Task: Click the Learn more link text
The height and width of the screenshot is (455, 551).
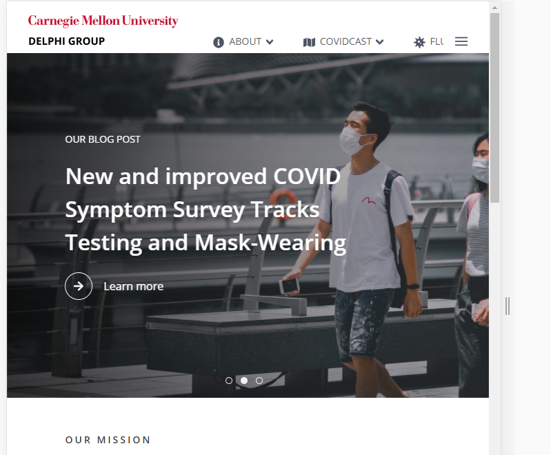Action: (134, 286)
